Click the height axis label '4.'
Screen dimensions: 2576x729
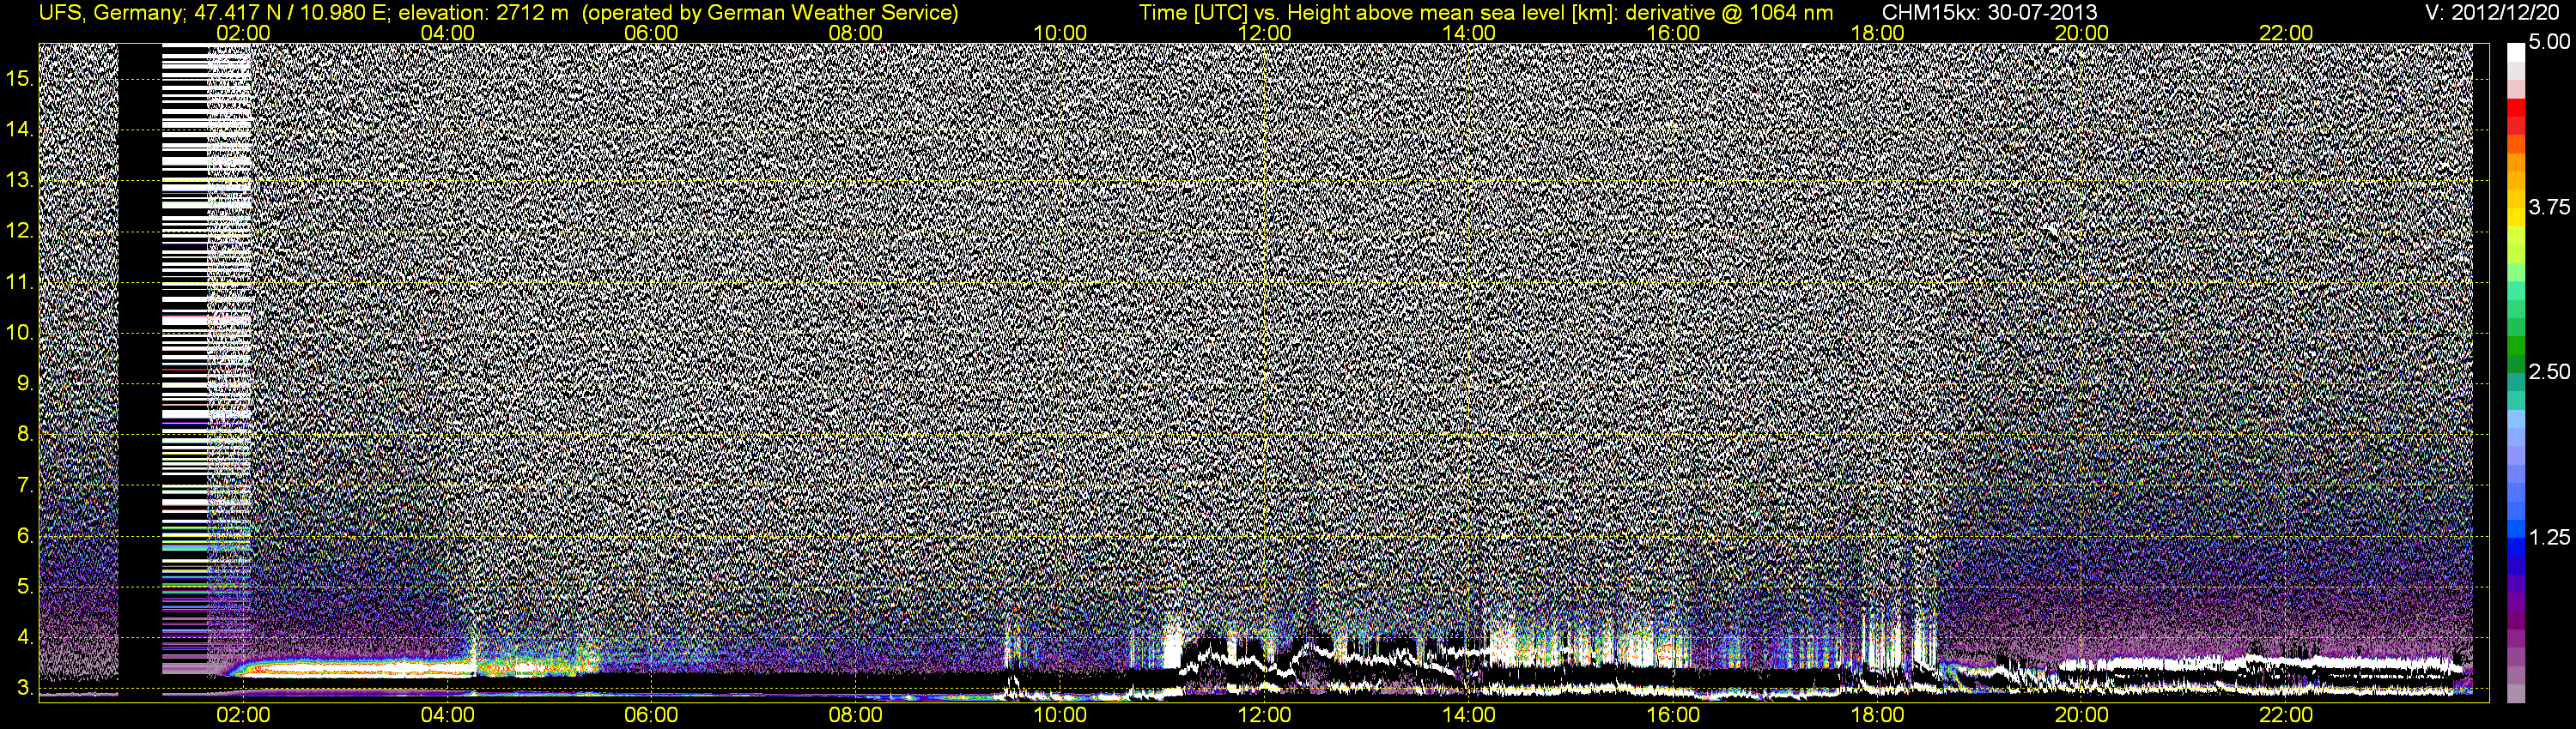(25, 637)
